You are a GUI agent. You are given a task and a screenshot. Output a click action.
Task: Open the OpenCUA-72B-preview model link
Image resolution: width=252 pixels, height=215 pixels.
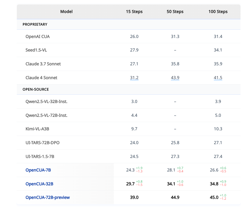click(48, 197)
